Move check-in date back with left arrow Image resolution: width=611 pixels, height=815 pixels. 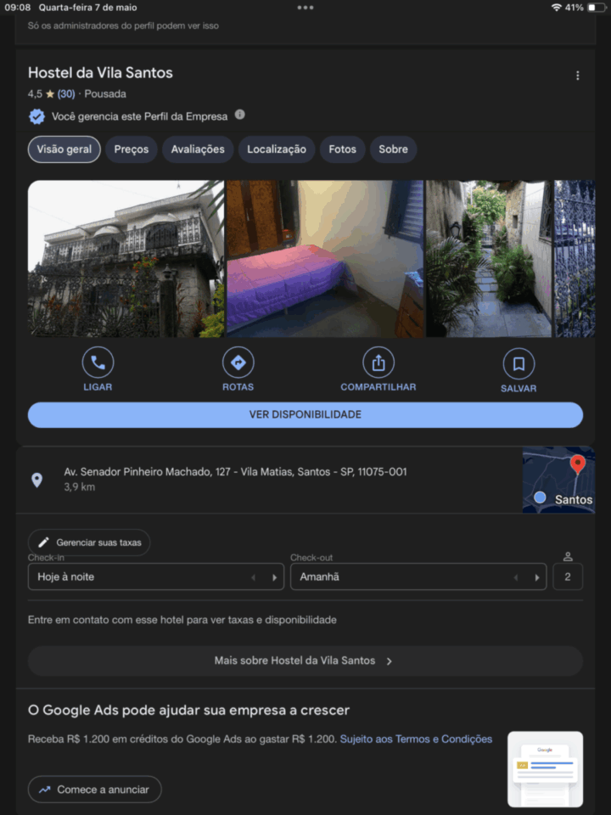pyautogui.click(x=254, y=577)
